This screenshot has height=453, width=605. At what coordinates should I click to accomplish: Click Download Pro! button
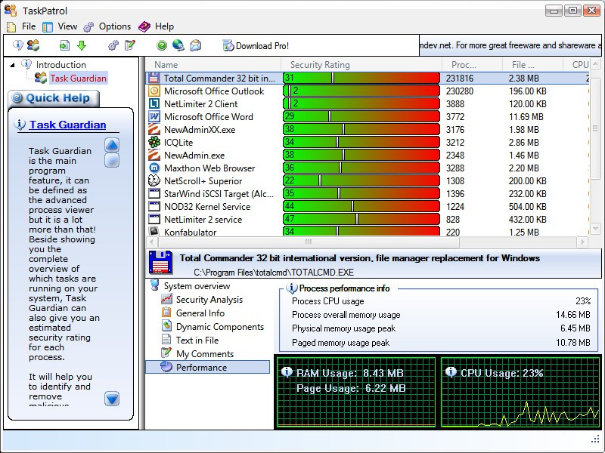pos(256,45)
